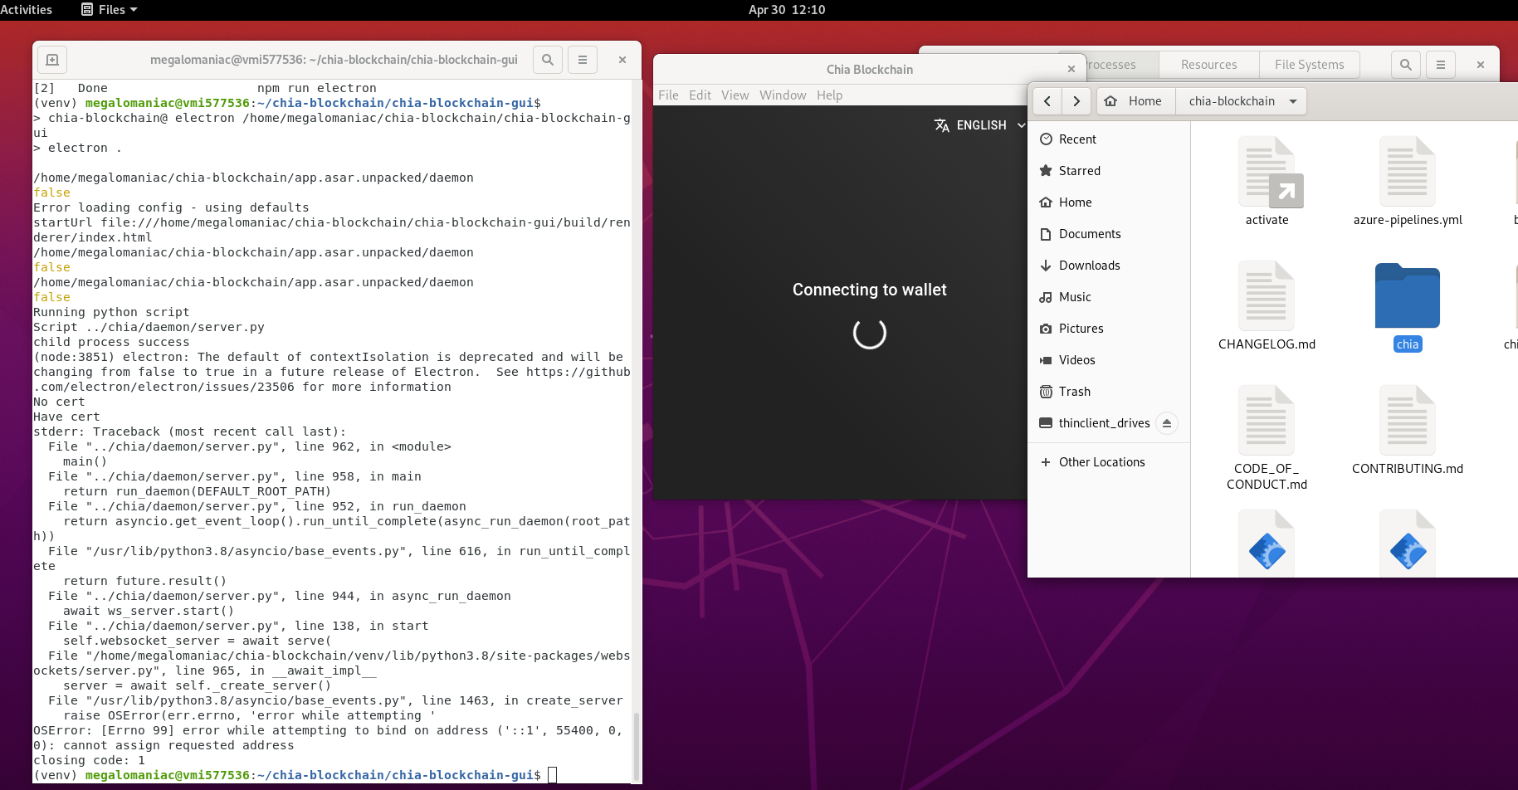Image resolution: width=1518 pixels, height=790 pixels.
Task: Select second blue gear file icon
Action: [1408, 544]
